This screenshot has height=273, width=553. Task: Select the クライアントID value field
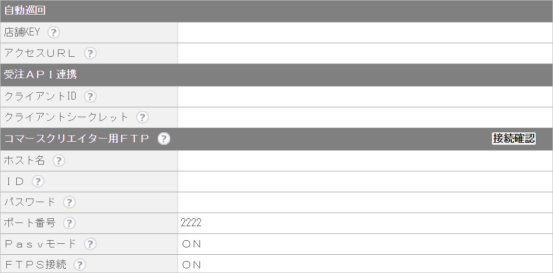(365, 97)
